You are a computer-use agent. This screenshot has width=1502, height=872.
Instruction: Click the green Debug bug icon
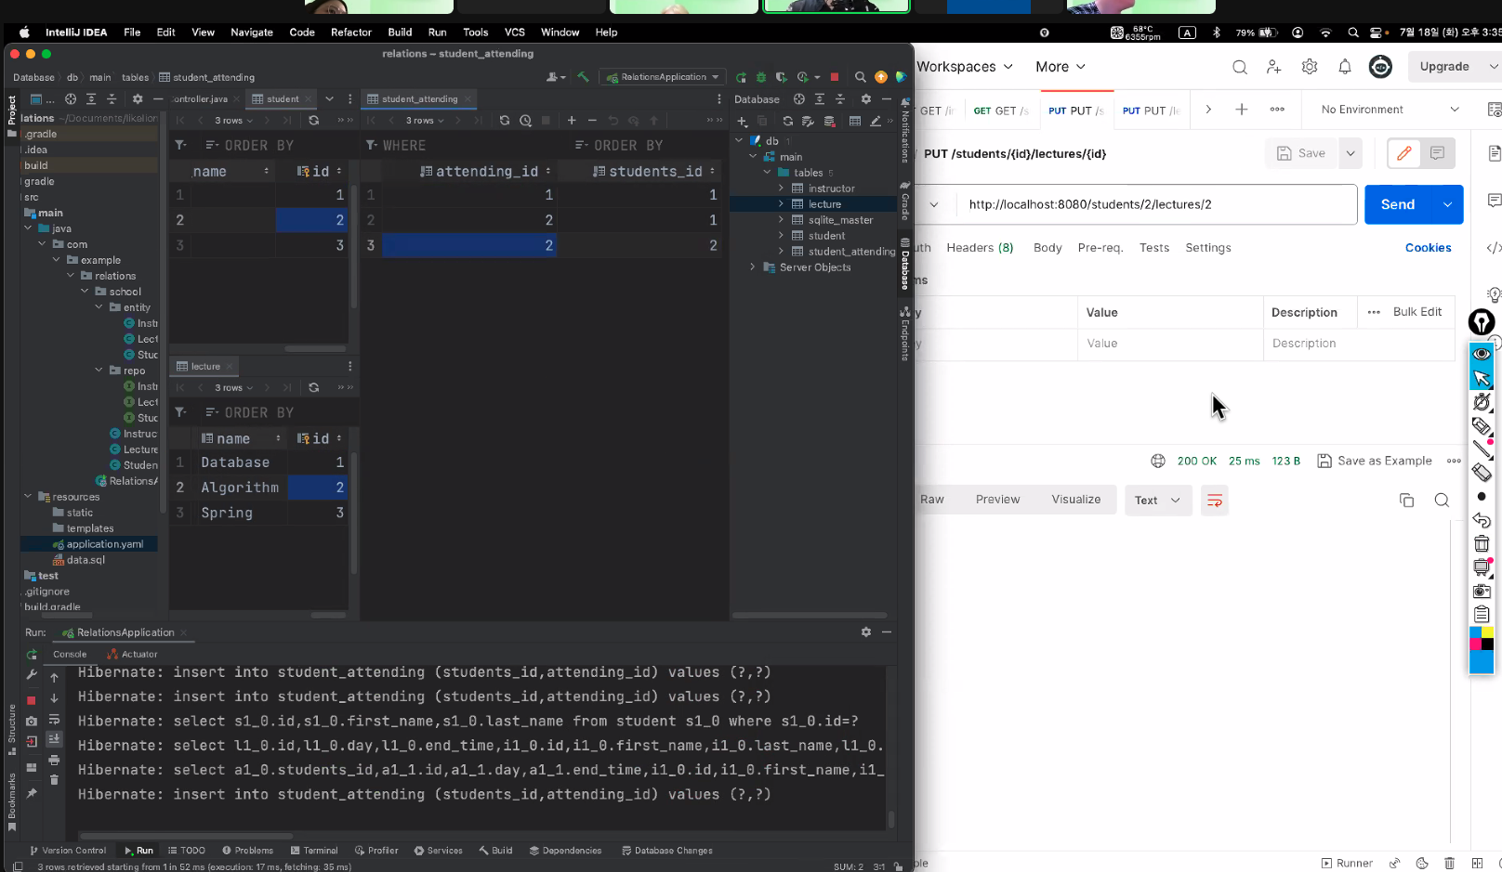pyautogui.click(x=761, y=77)
